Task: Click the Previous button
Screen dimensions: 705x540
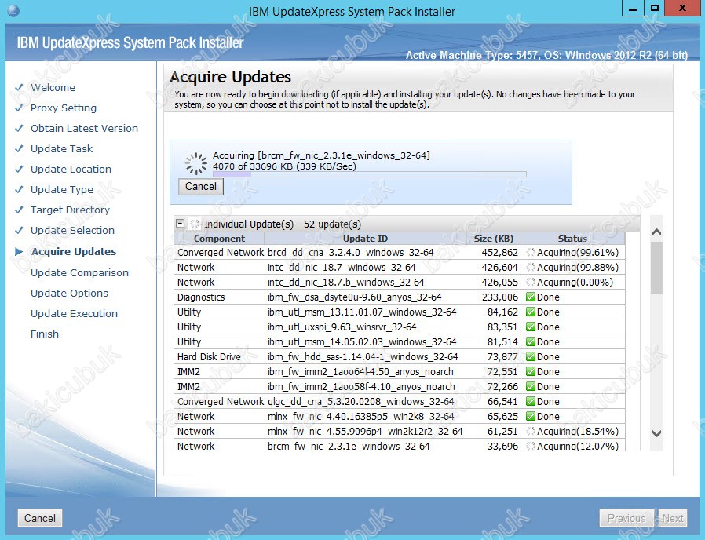Action: [626, 518]
